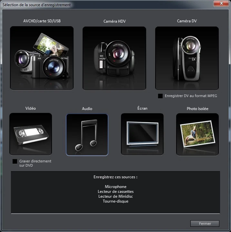Screen dimensions: 231x232
Task: Choose the Écran monitor icon
Action: [142, 134]
